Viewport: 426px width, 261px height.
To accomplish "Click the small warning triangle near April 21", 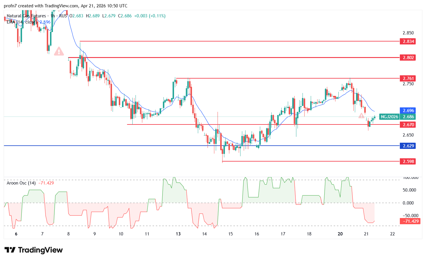I will [x=362, y=116].
